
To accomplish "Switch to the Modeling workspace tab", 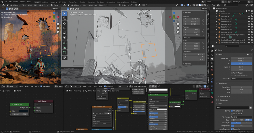I will click(x=45, y=2).
